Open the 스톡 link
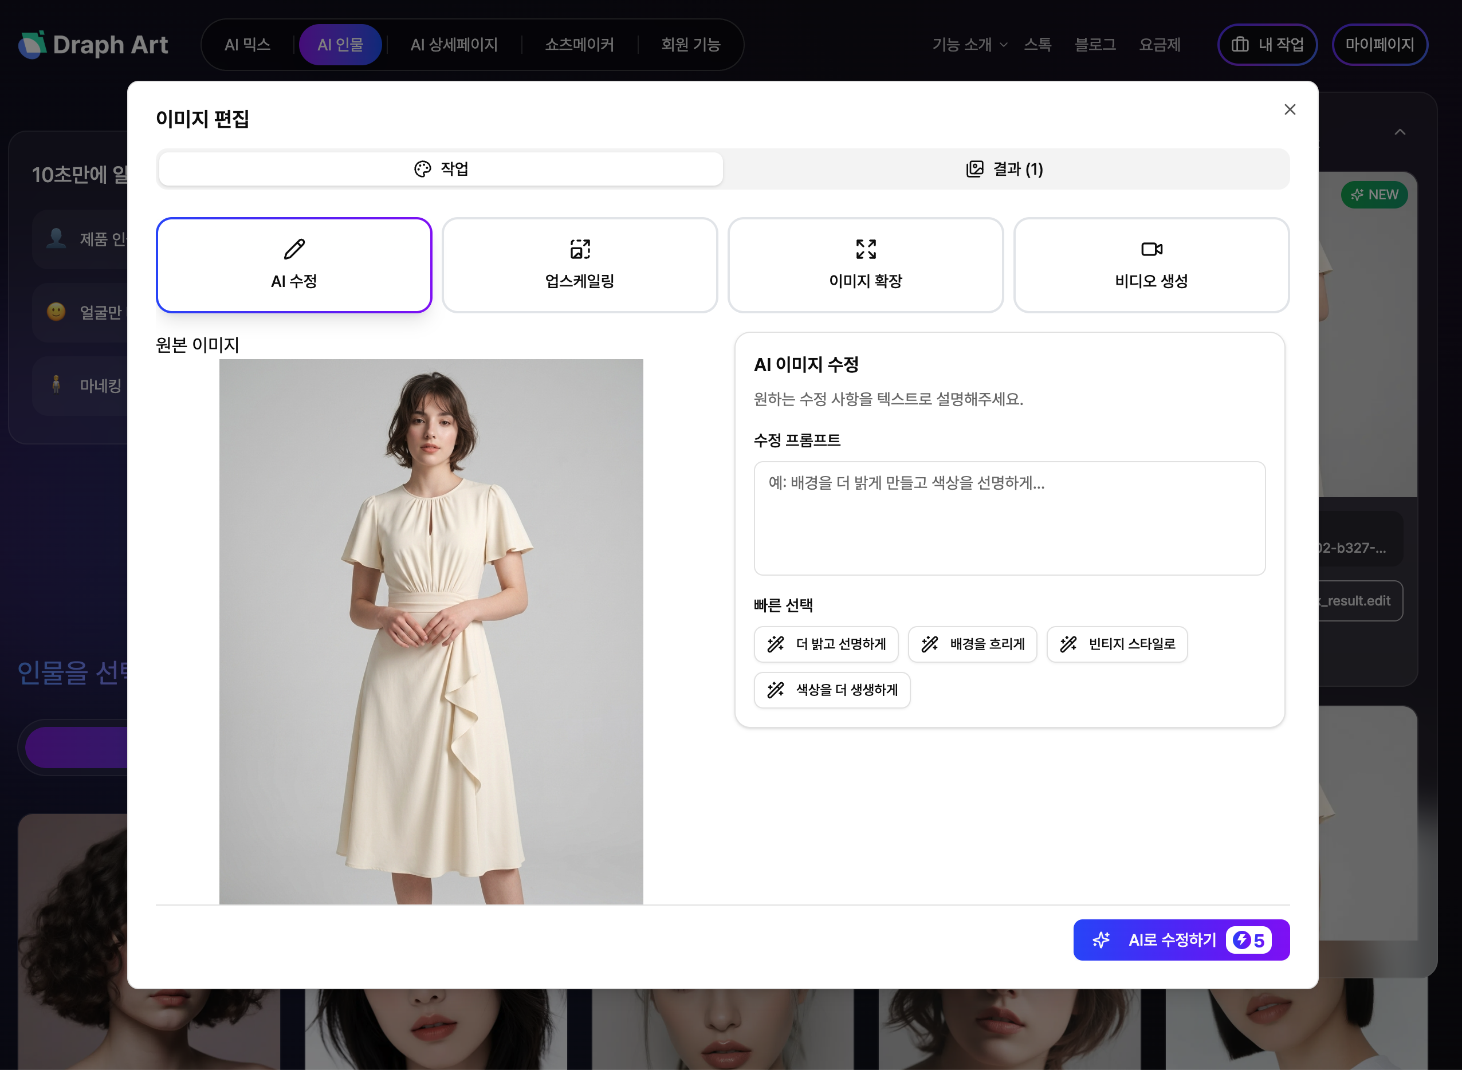 coord(1037,45)
